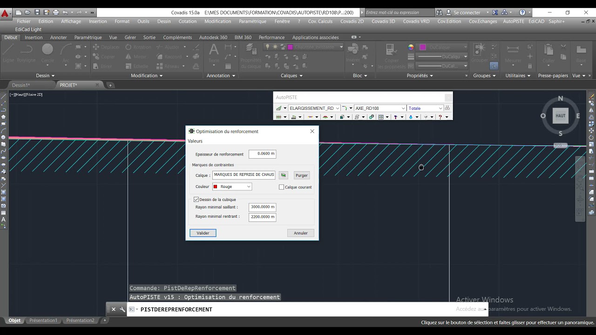Choose the Texte annotation tool
Viewport: 596px width, 335px height.
[x=214, y=54]
